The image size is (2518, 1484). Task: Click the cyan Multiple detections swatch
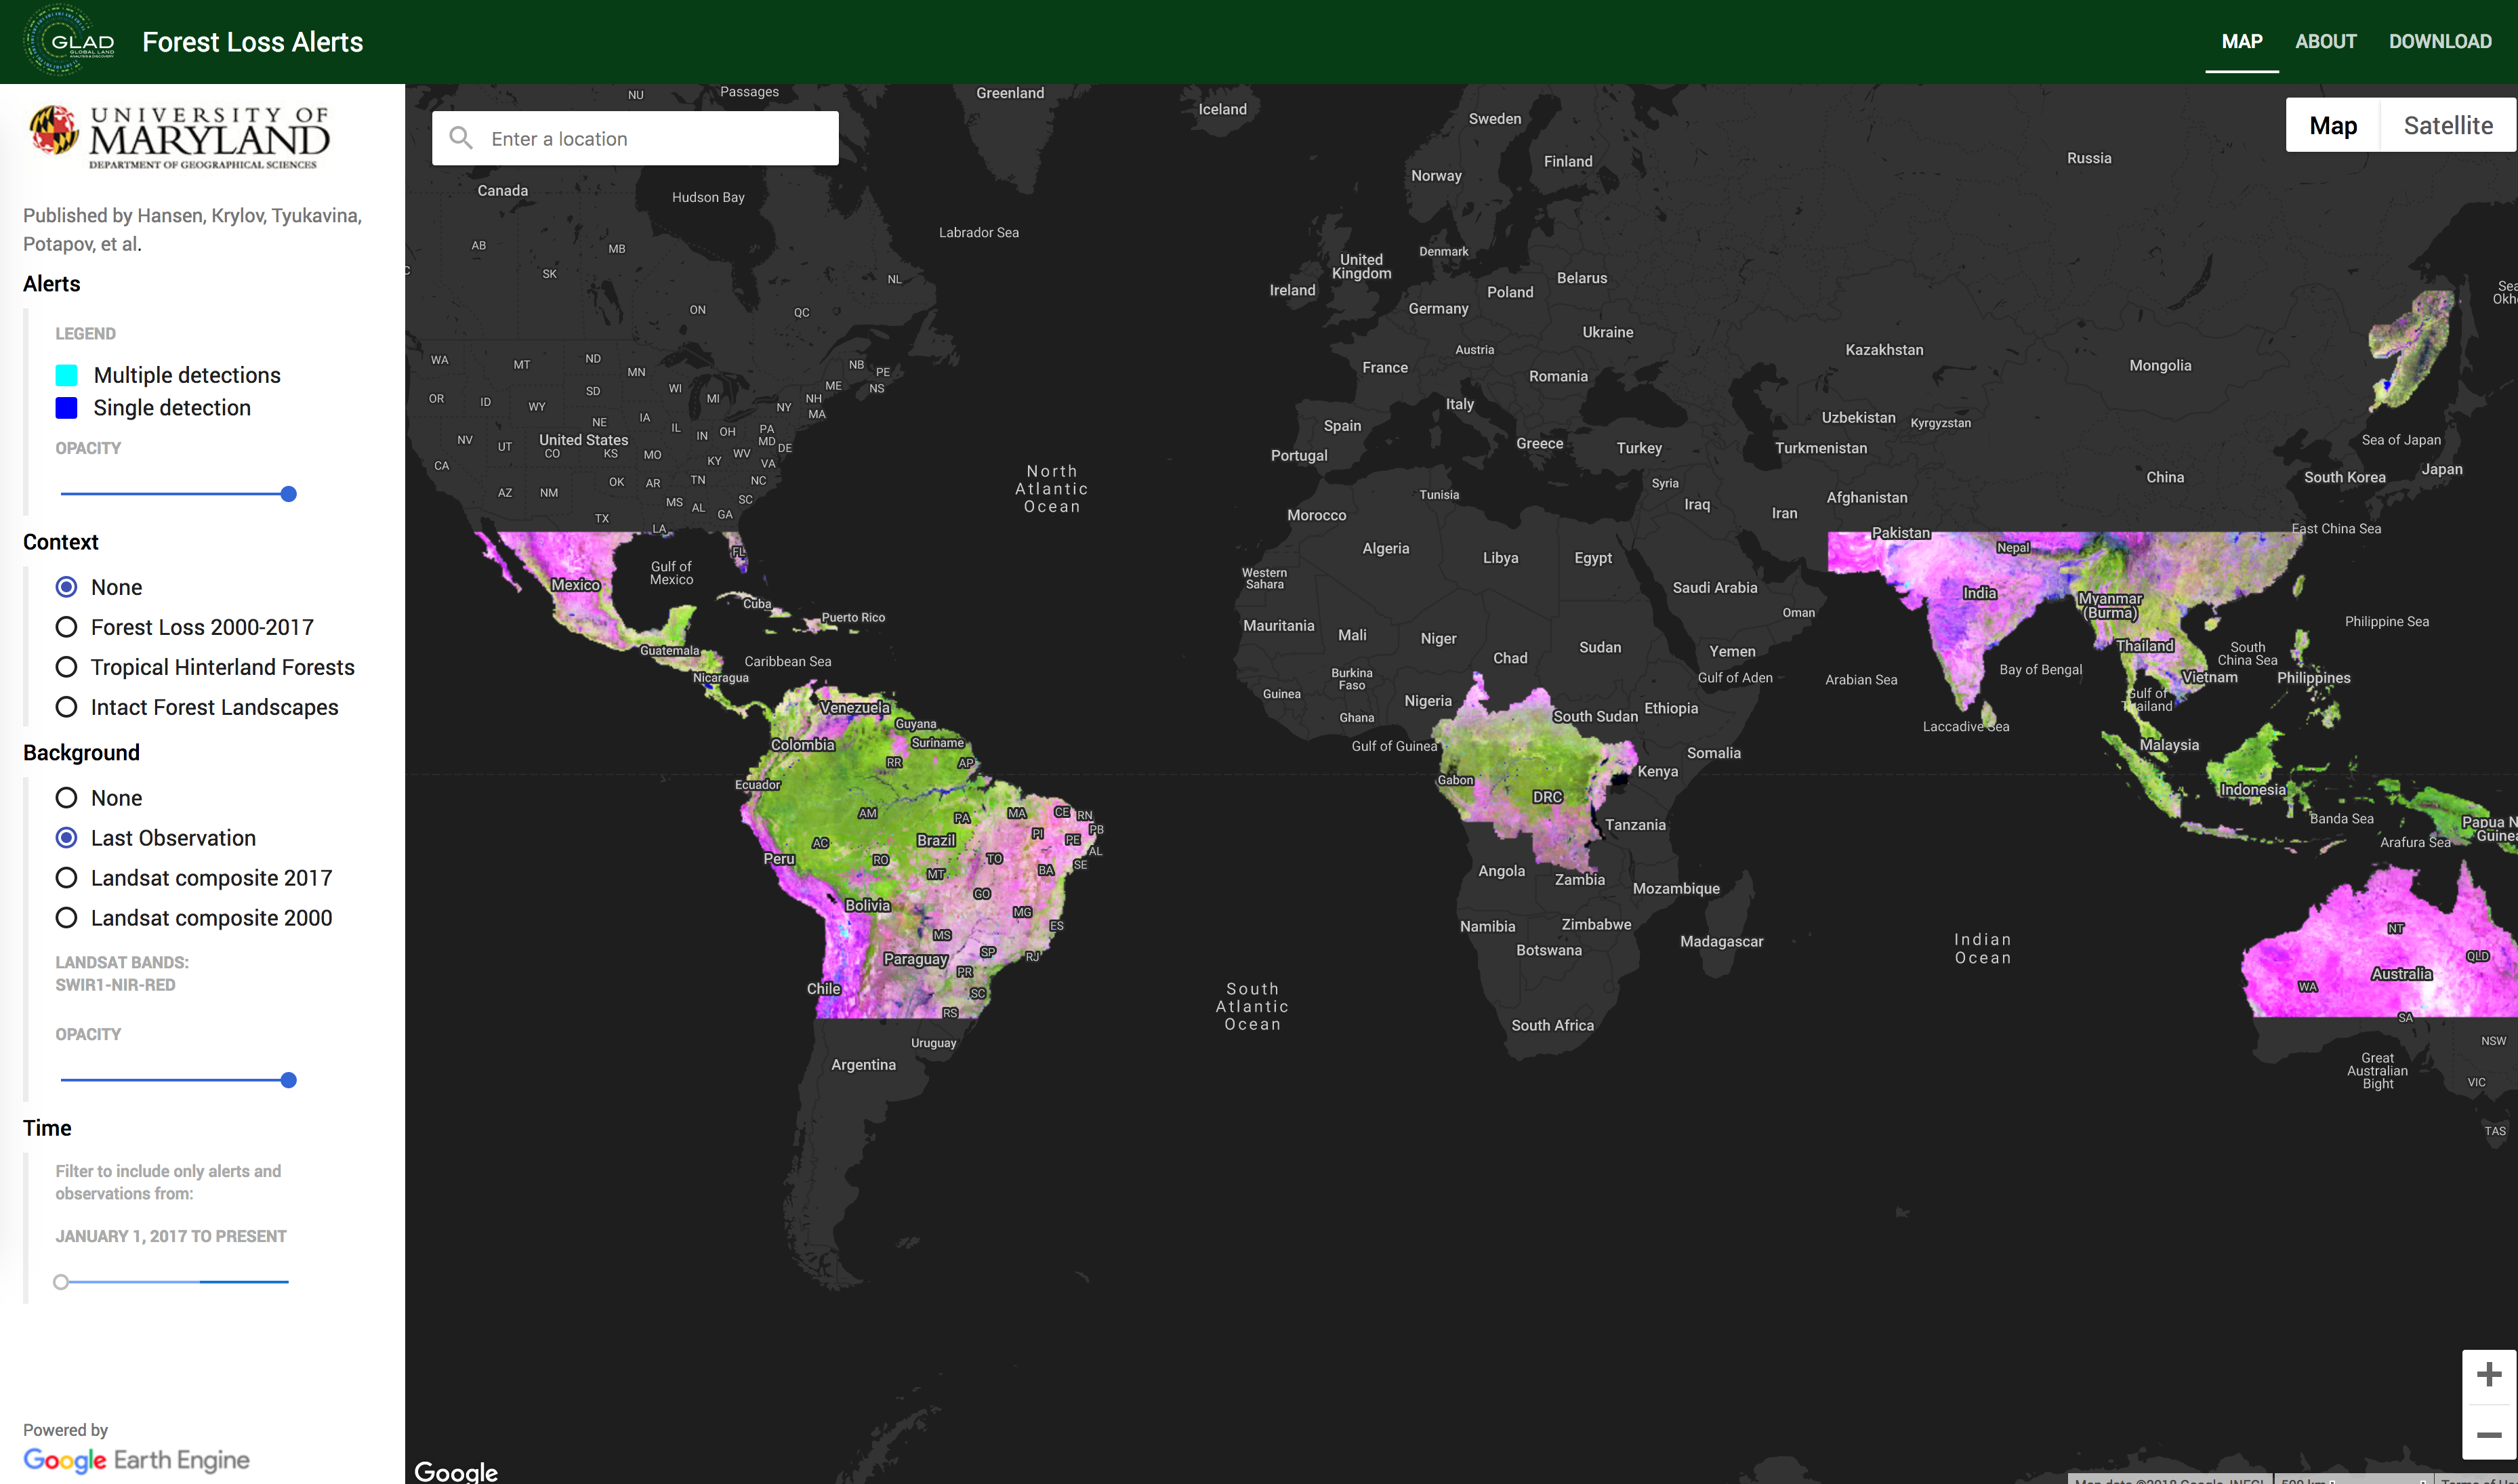point(66,375)
